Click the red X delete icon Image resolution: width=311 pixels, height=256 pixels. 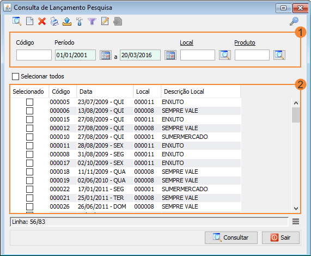pos(42,21)
